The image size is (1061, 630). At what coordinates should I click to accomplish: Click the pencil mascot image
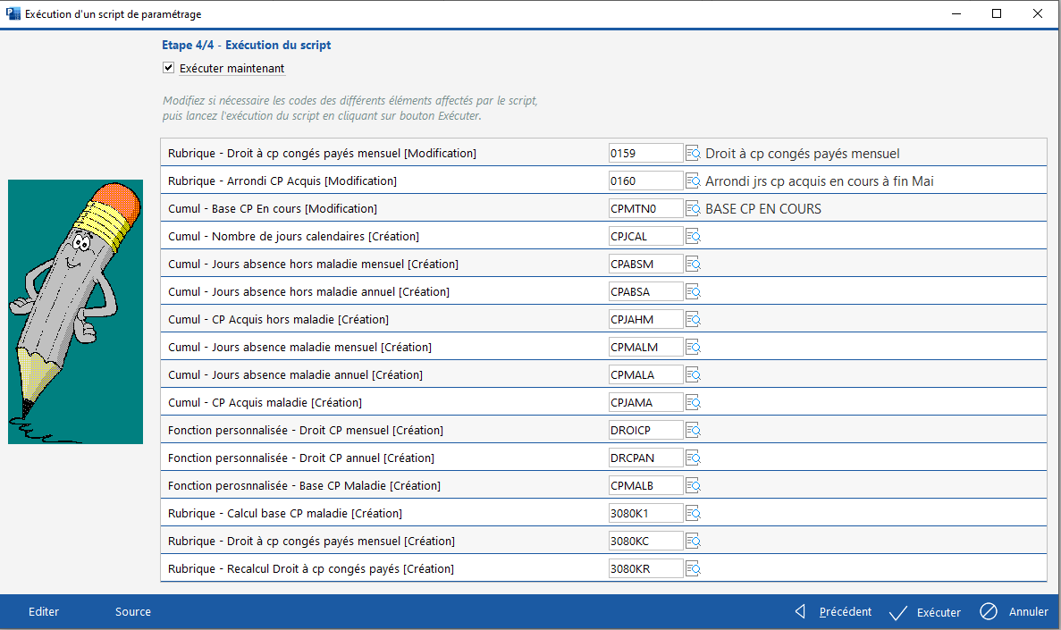(x=75, y=312)
